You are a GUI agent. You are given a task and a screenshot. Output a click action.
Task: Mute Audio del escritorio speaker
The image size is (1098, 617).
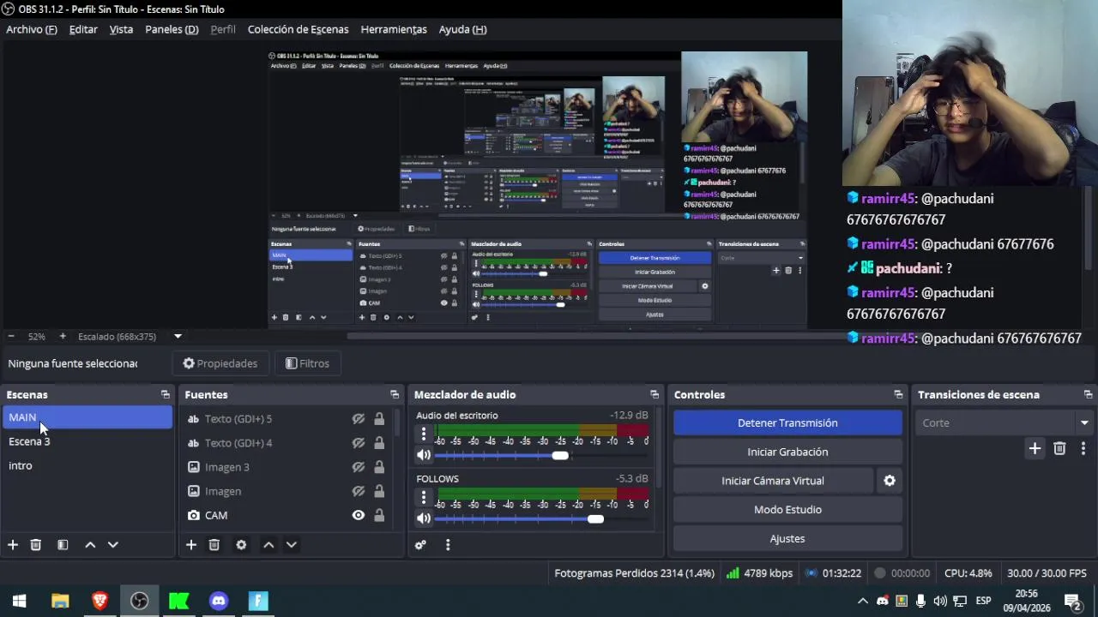(424, 455)
